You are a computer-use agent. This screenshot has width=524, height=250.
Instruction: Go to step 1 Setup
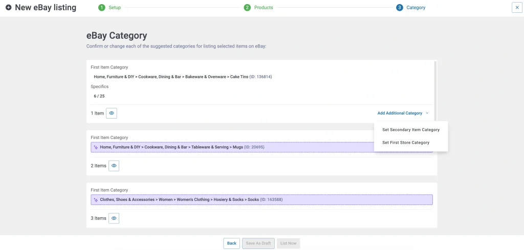coord(110,7)
